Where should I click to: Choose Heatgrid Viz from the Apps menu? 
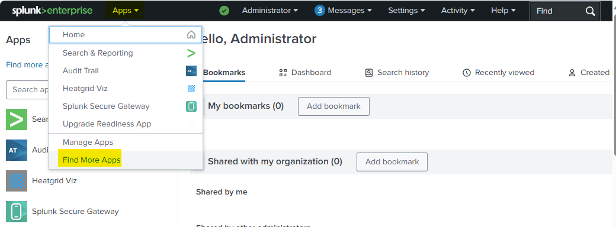pos(126,89)
